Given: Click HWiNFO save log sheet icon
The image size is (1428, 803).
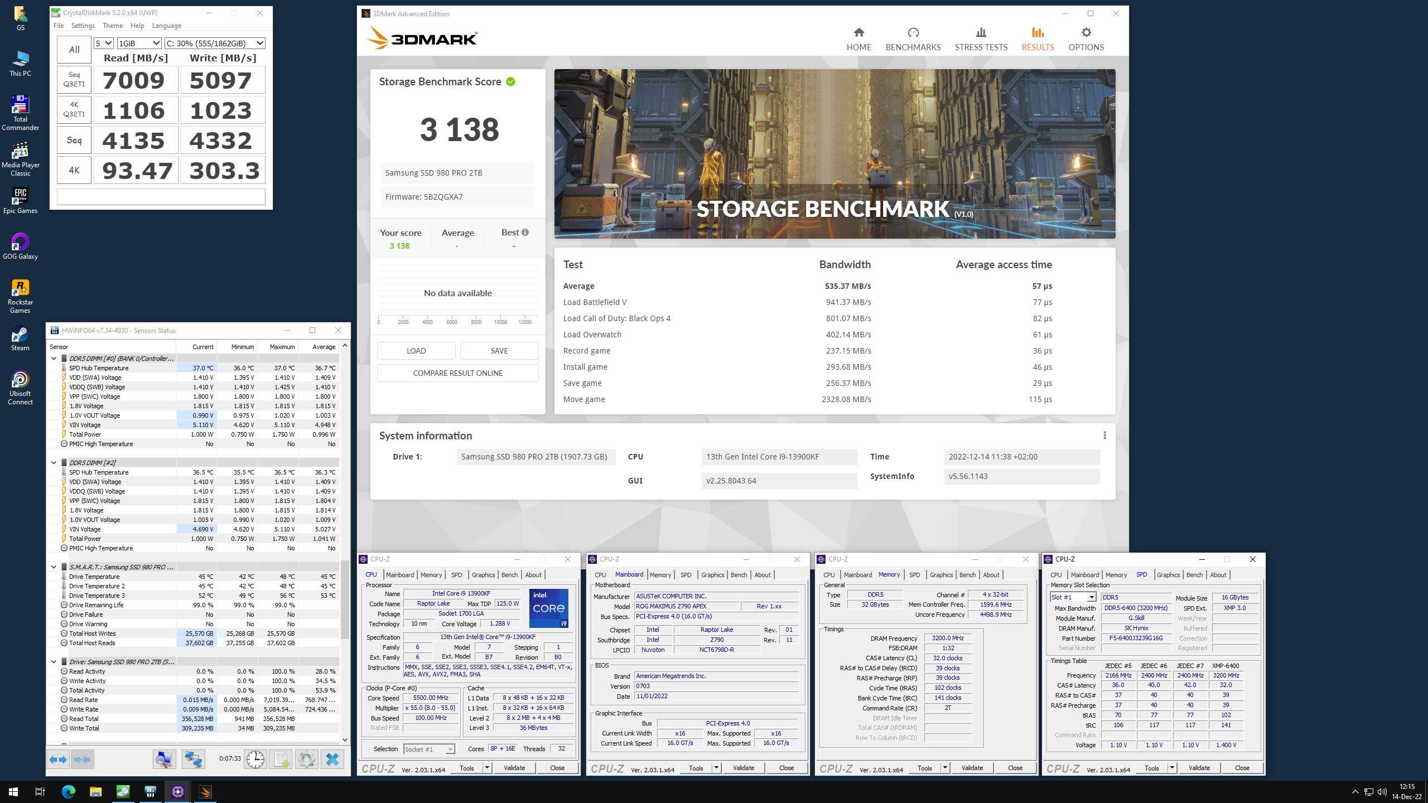Looking at the screenshot, I should pos(281,760).
